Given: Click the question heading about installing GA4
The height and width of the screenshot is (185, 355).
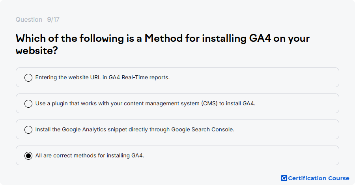Looking at the screenshot, I should click(163, 44).
